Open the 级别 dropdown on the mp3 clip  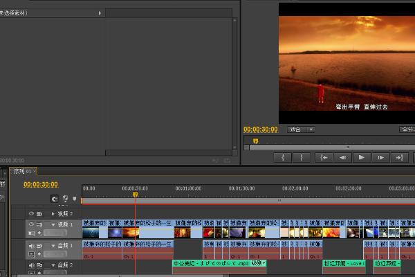pos(258,263)
